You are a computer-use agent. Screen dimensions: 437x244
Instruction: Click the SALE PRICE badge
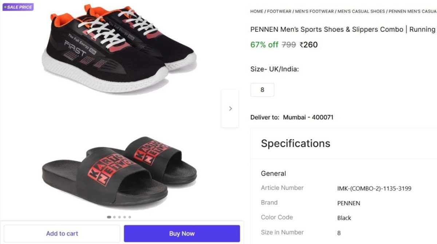18,7
